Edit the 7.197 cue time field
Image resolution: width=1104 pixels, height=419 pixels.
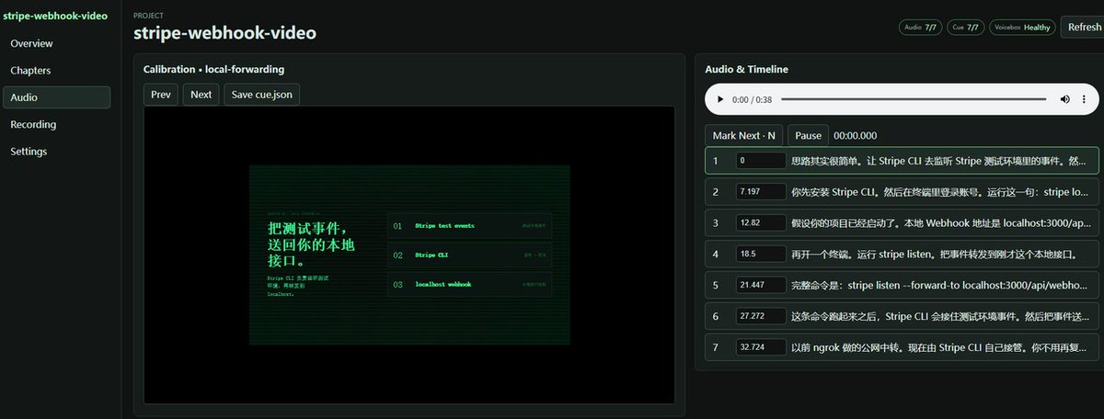coord(762,192)
